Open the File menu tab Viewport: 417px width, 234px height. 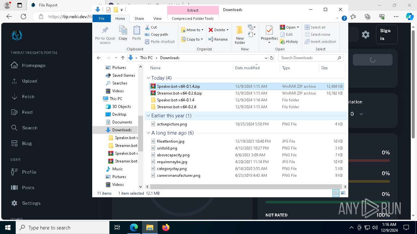click(x=102, y=19)
